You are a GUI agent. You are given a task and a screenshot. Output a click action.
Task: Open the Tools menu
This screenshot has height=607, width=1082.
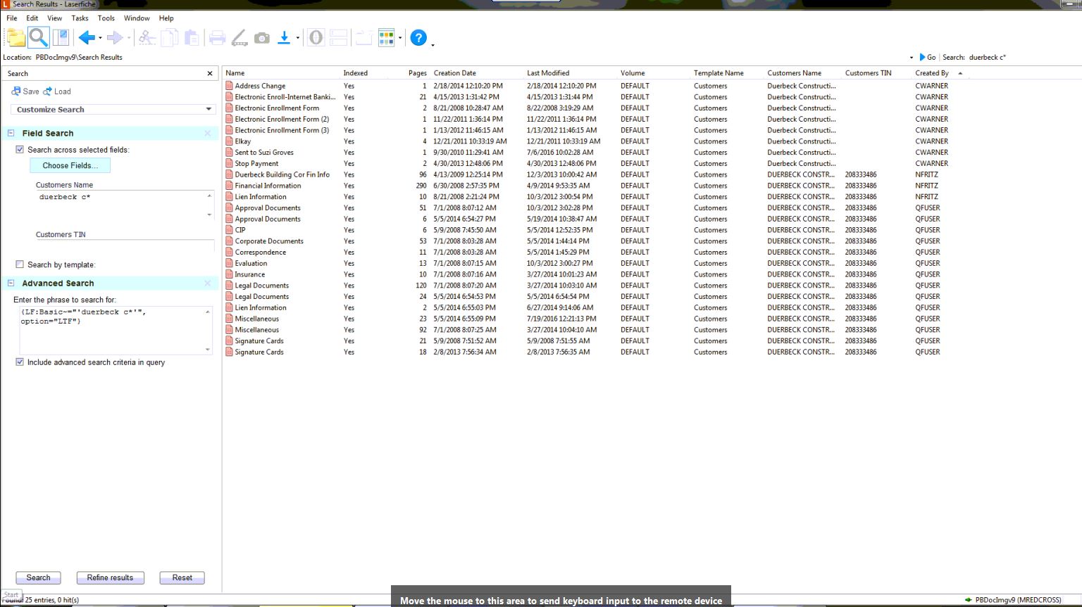[106, 18]
